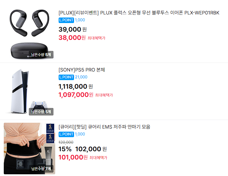Open the EMS massager belt product image
The image size is (228, 176).
29,148
